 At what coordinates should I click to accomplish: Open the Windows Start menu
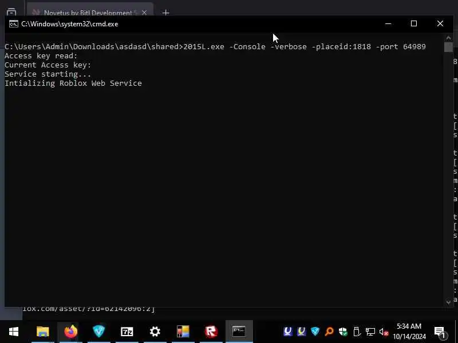coord(13,332)
